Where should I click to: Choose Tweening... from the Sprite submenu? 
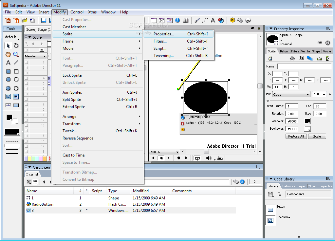(x=178, y=56)
